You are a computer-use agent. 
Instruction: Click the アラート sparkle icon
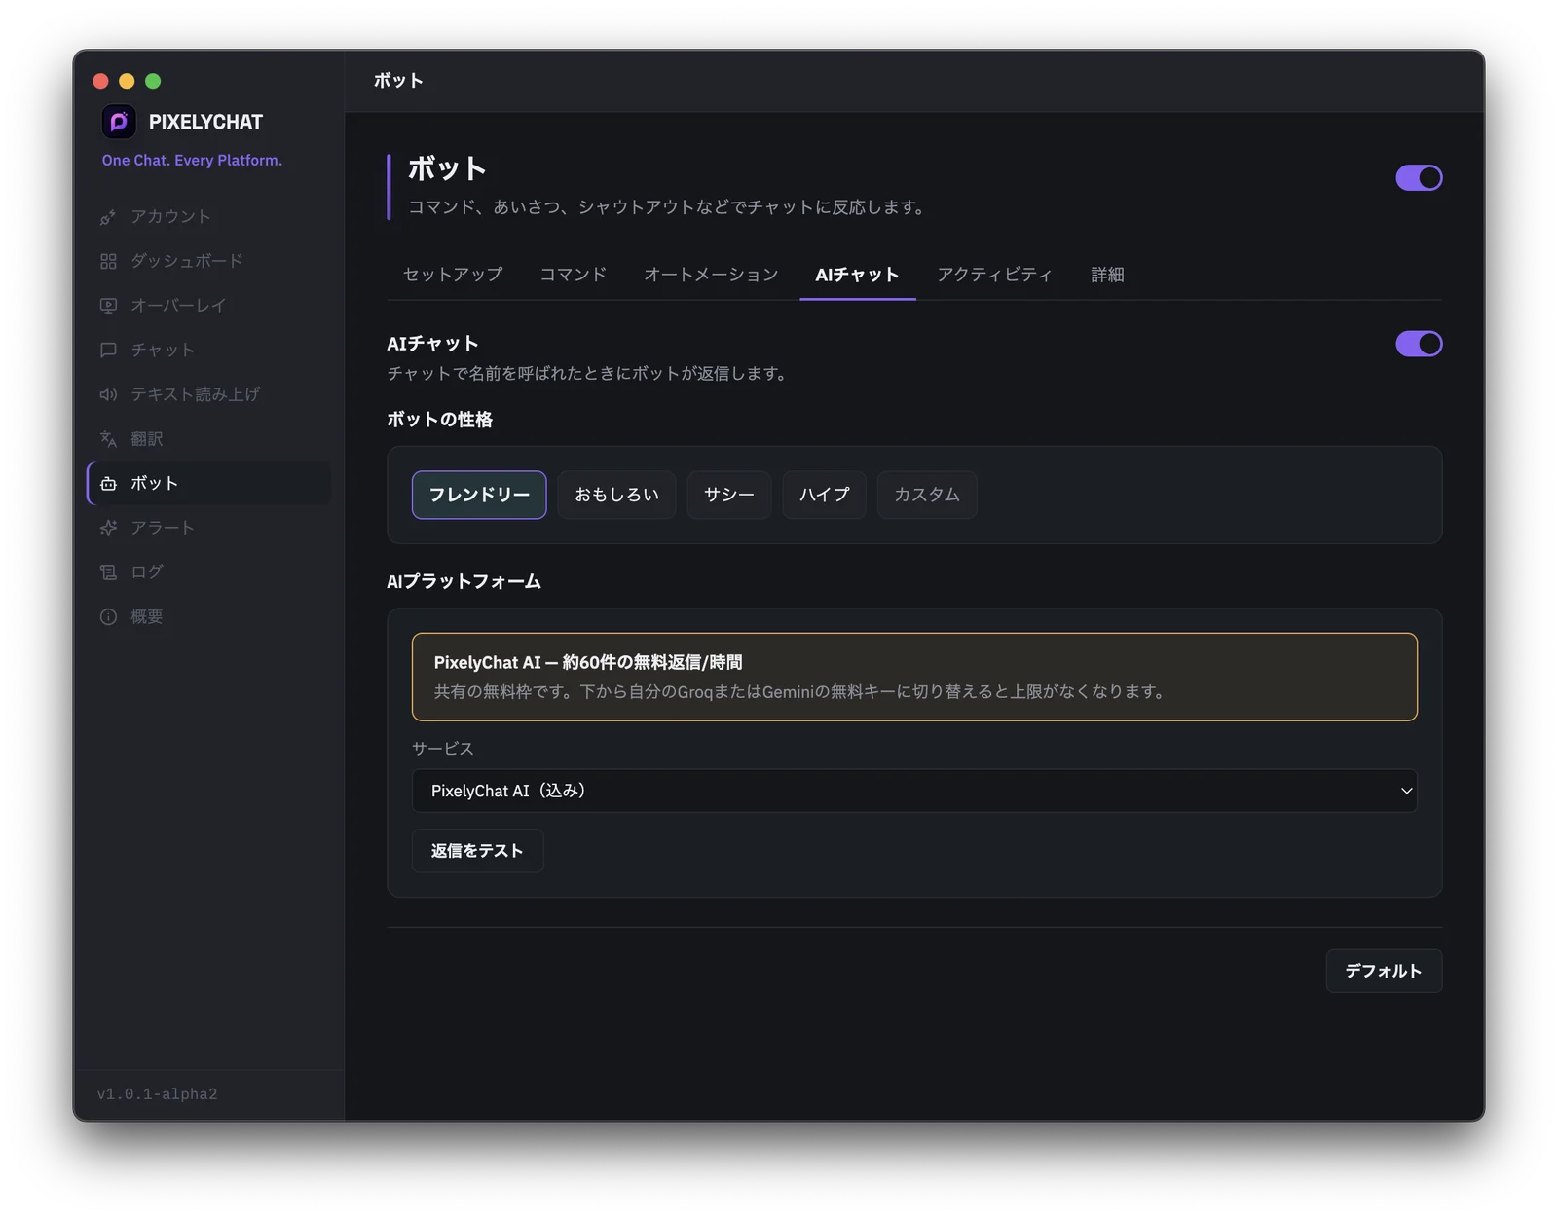(x=108, y=528)
